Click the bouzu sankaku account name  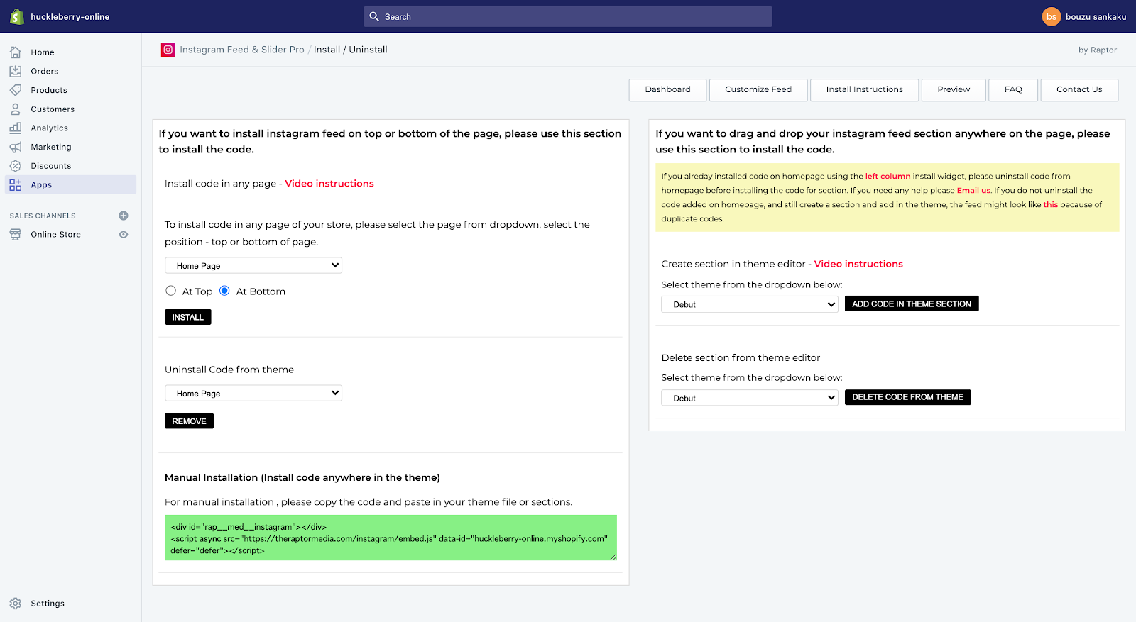(1096, 16)
